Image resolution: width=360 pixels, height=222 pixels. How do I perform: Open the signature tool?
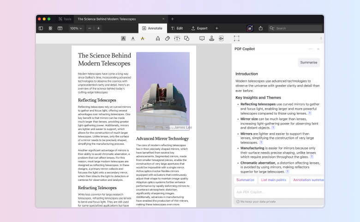click(x=221, y=38)
